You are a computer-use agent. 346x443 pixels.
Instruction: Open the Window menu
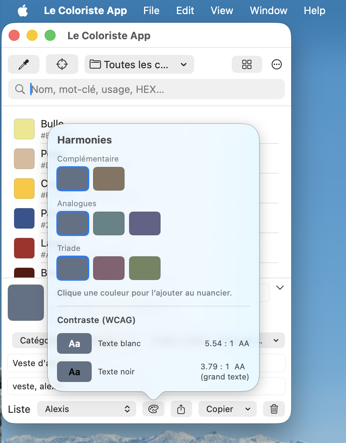pyautogui.click(x=269, y=11)
